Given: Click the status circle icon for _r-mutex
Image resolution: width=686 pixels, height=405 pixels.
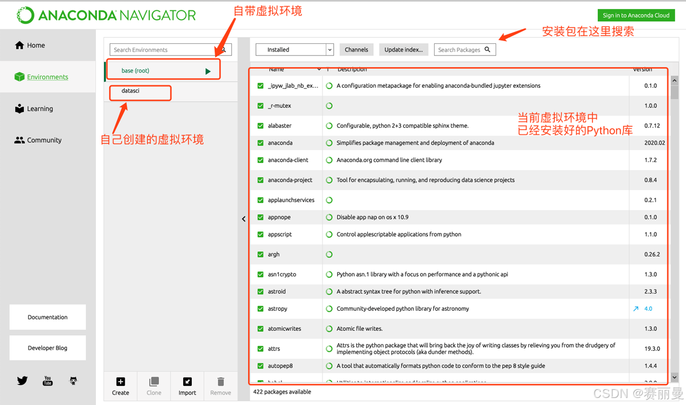Looking at the screenshot, I should (329, 106).
